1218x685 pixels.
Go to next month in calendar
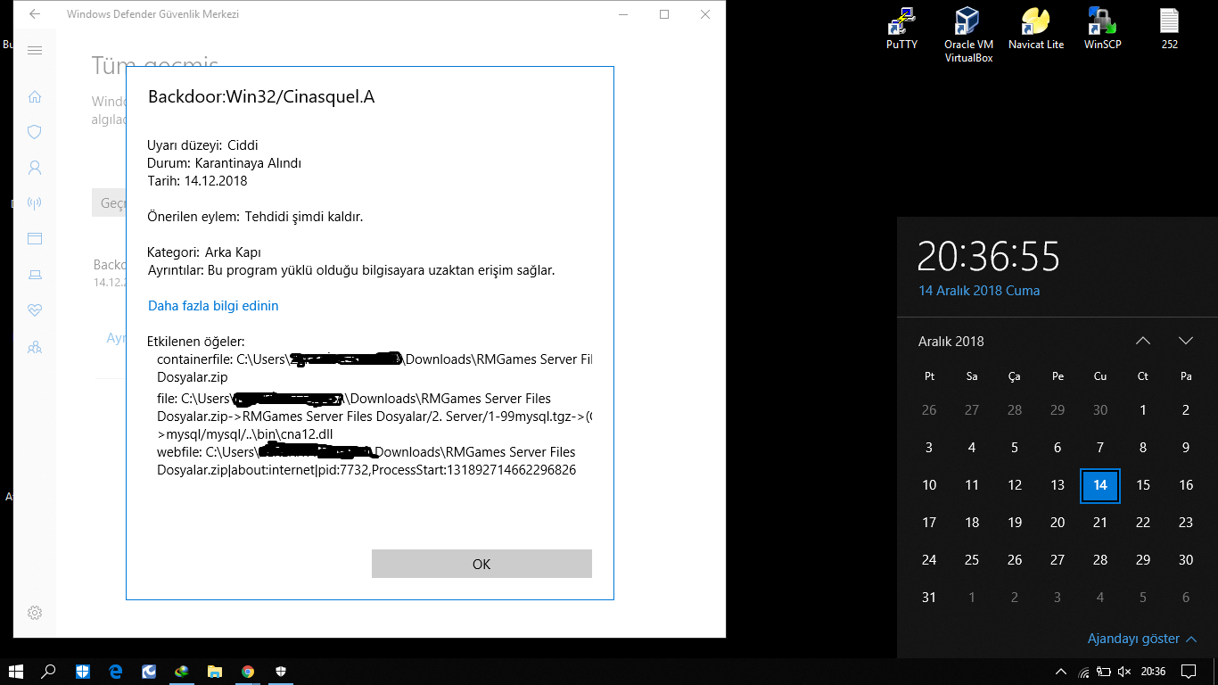coord(1186,341)
